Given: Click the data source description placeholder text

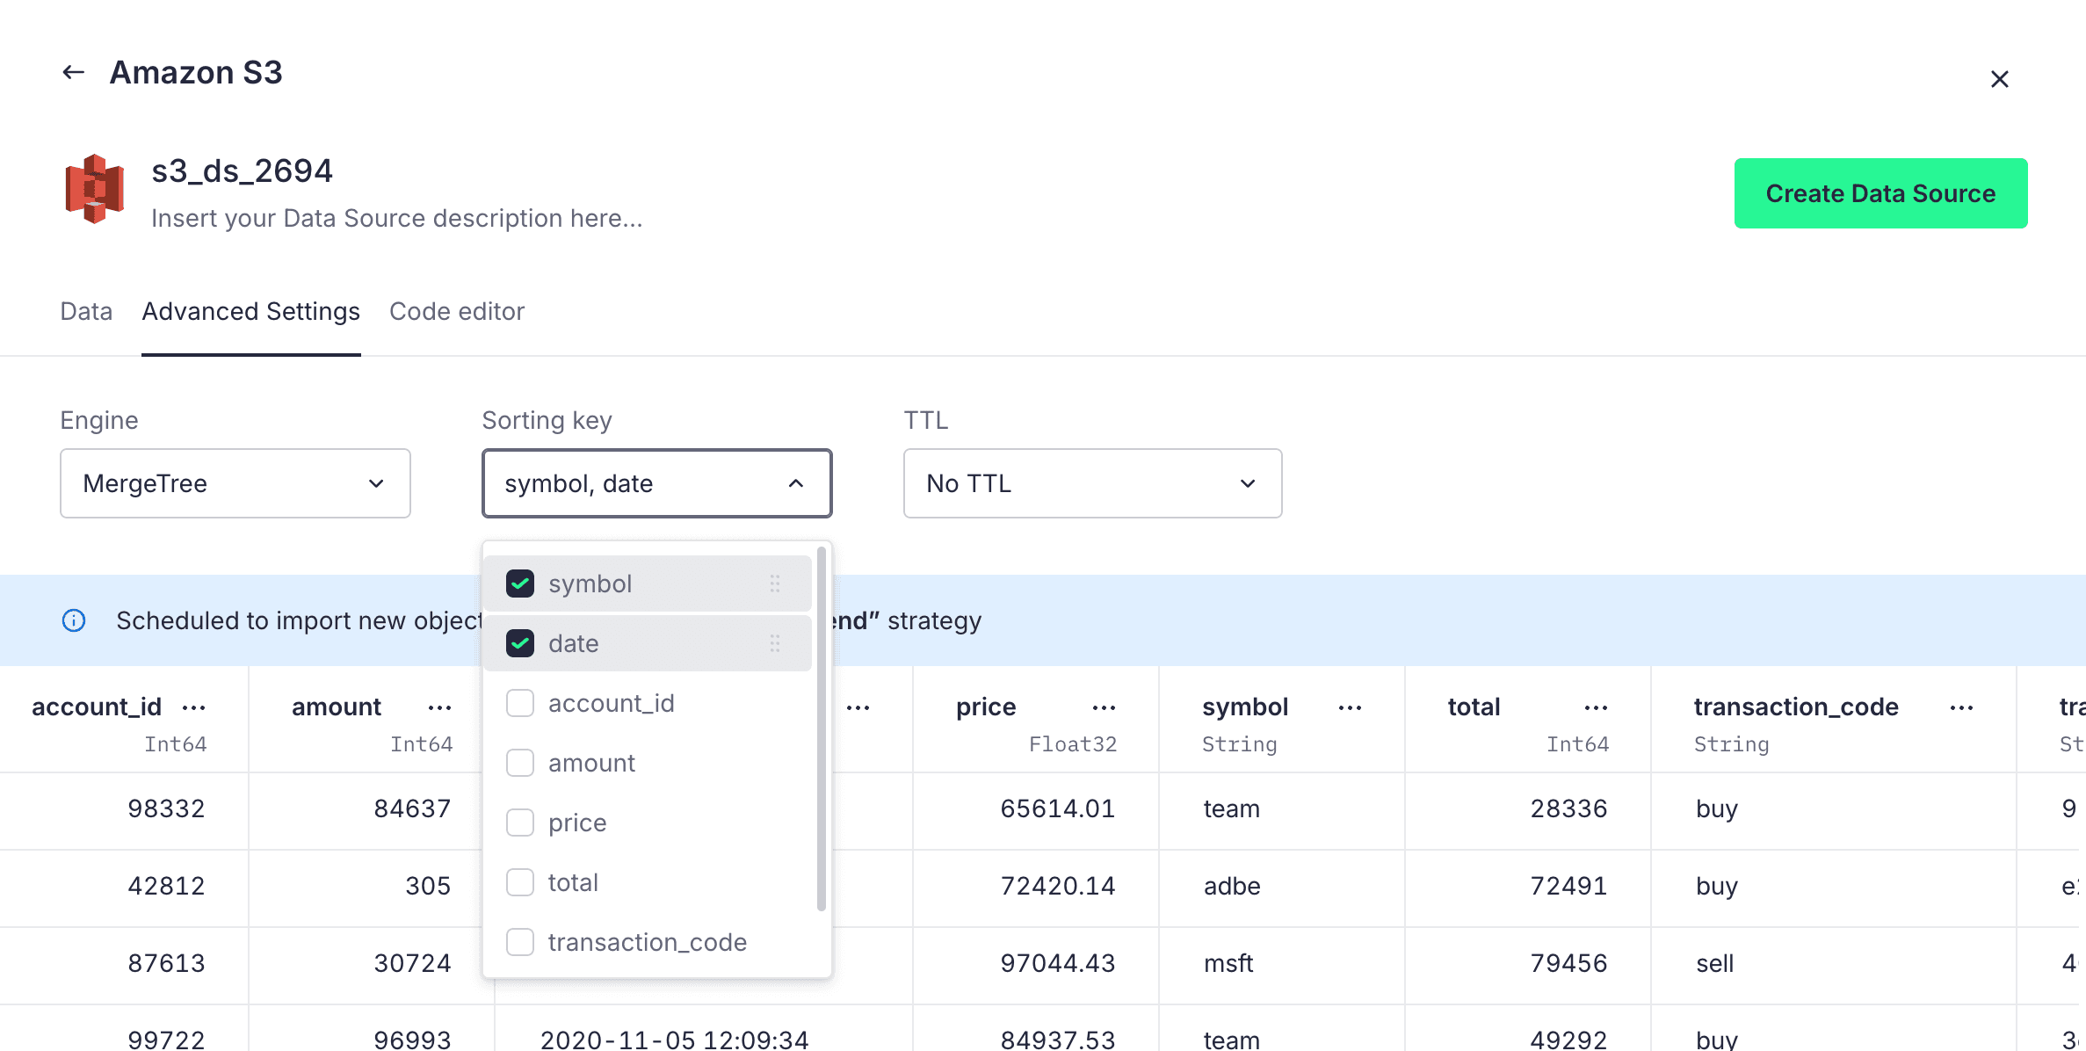Looking at the screenshot, I should click(397, 218).
